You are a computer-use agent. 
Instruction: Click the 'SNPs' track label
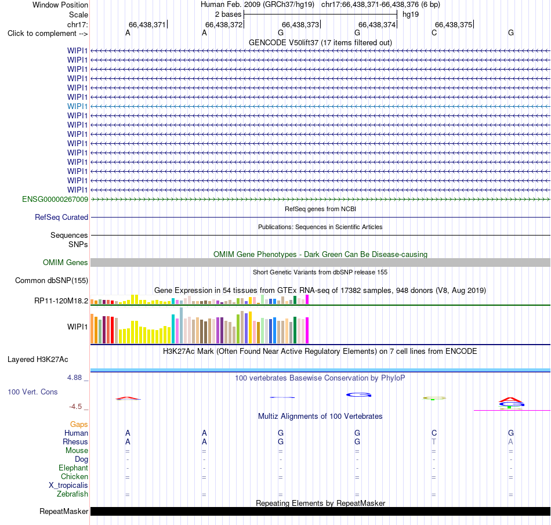click(78, 244)
